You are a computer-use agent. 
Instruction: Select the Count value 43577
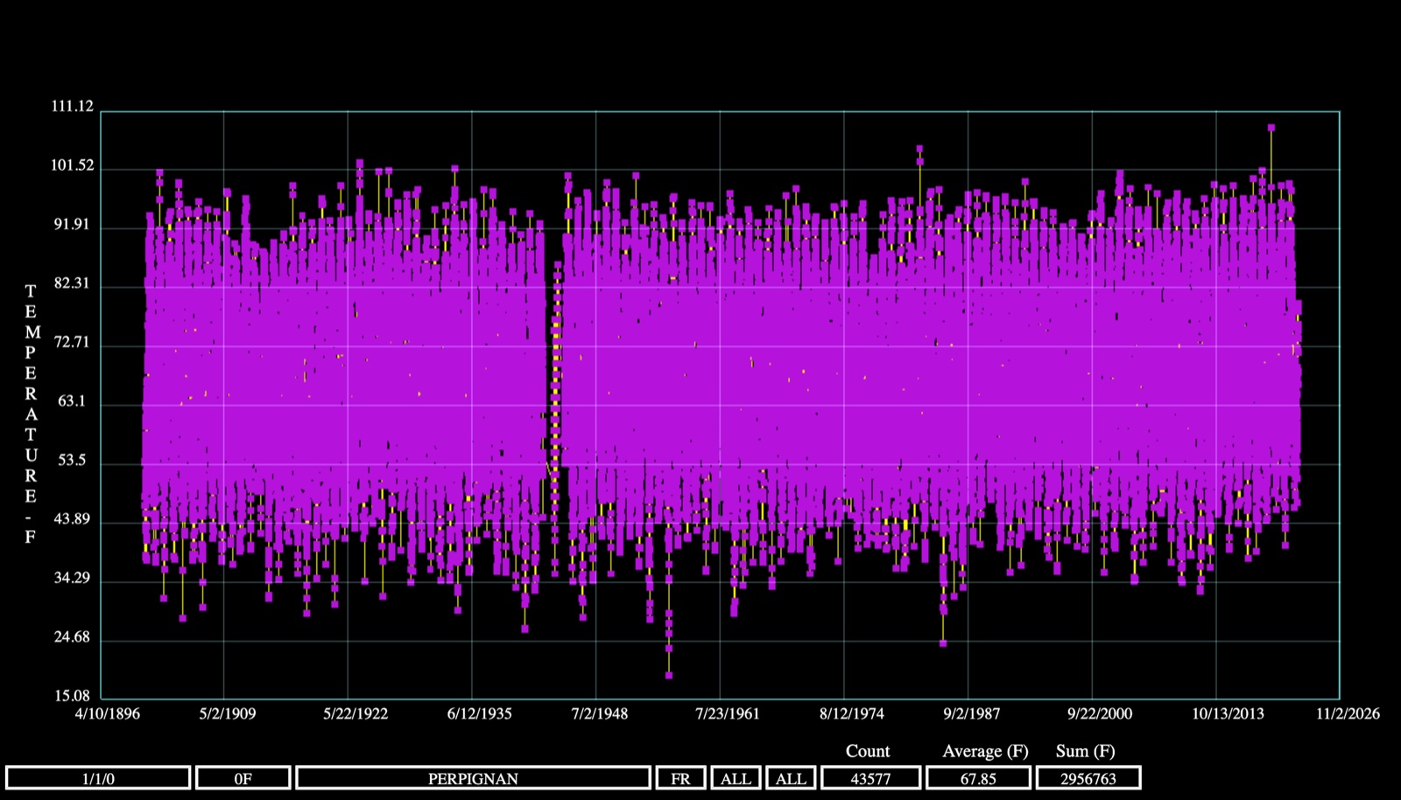tap(870, 778)
